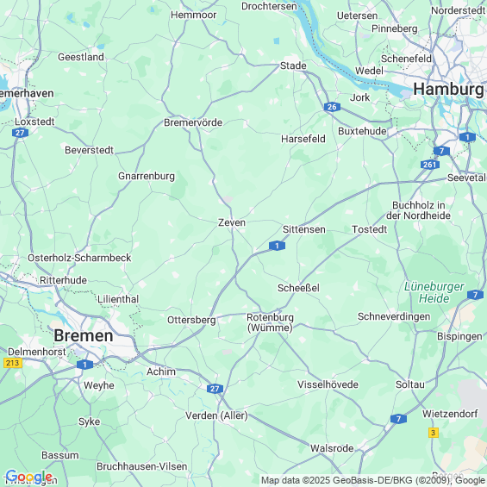Viewport: 487px width, 487px height.
Task: Click the A261 highway shield near Seevetal
Action: tap(430, 165)
